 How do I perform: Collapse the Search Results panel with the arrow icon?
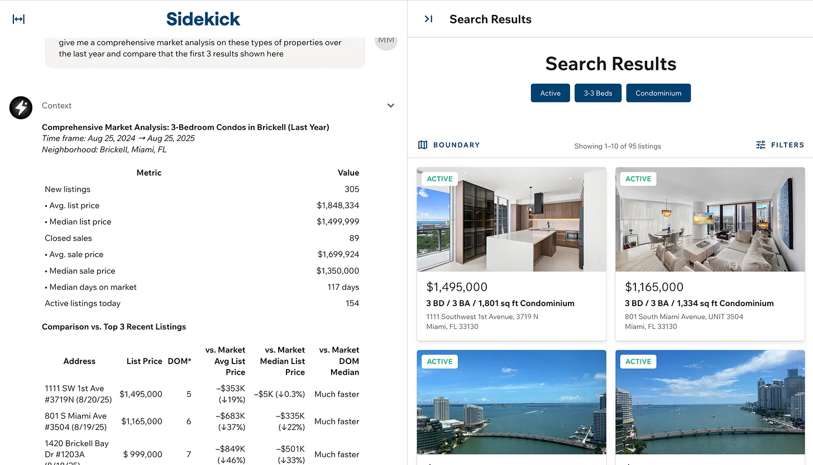pyautogui.click(x=428, y=18)
